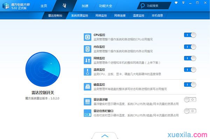The width and height of the screenshot is (210, 139).
Task: Click the 网络监控 up-down arrows icon
Action: [87, 60]
